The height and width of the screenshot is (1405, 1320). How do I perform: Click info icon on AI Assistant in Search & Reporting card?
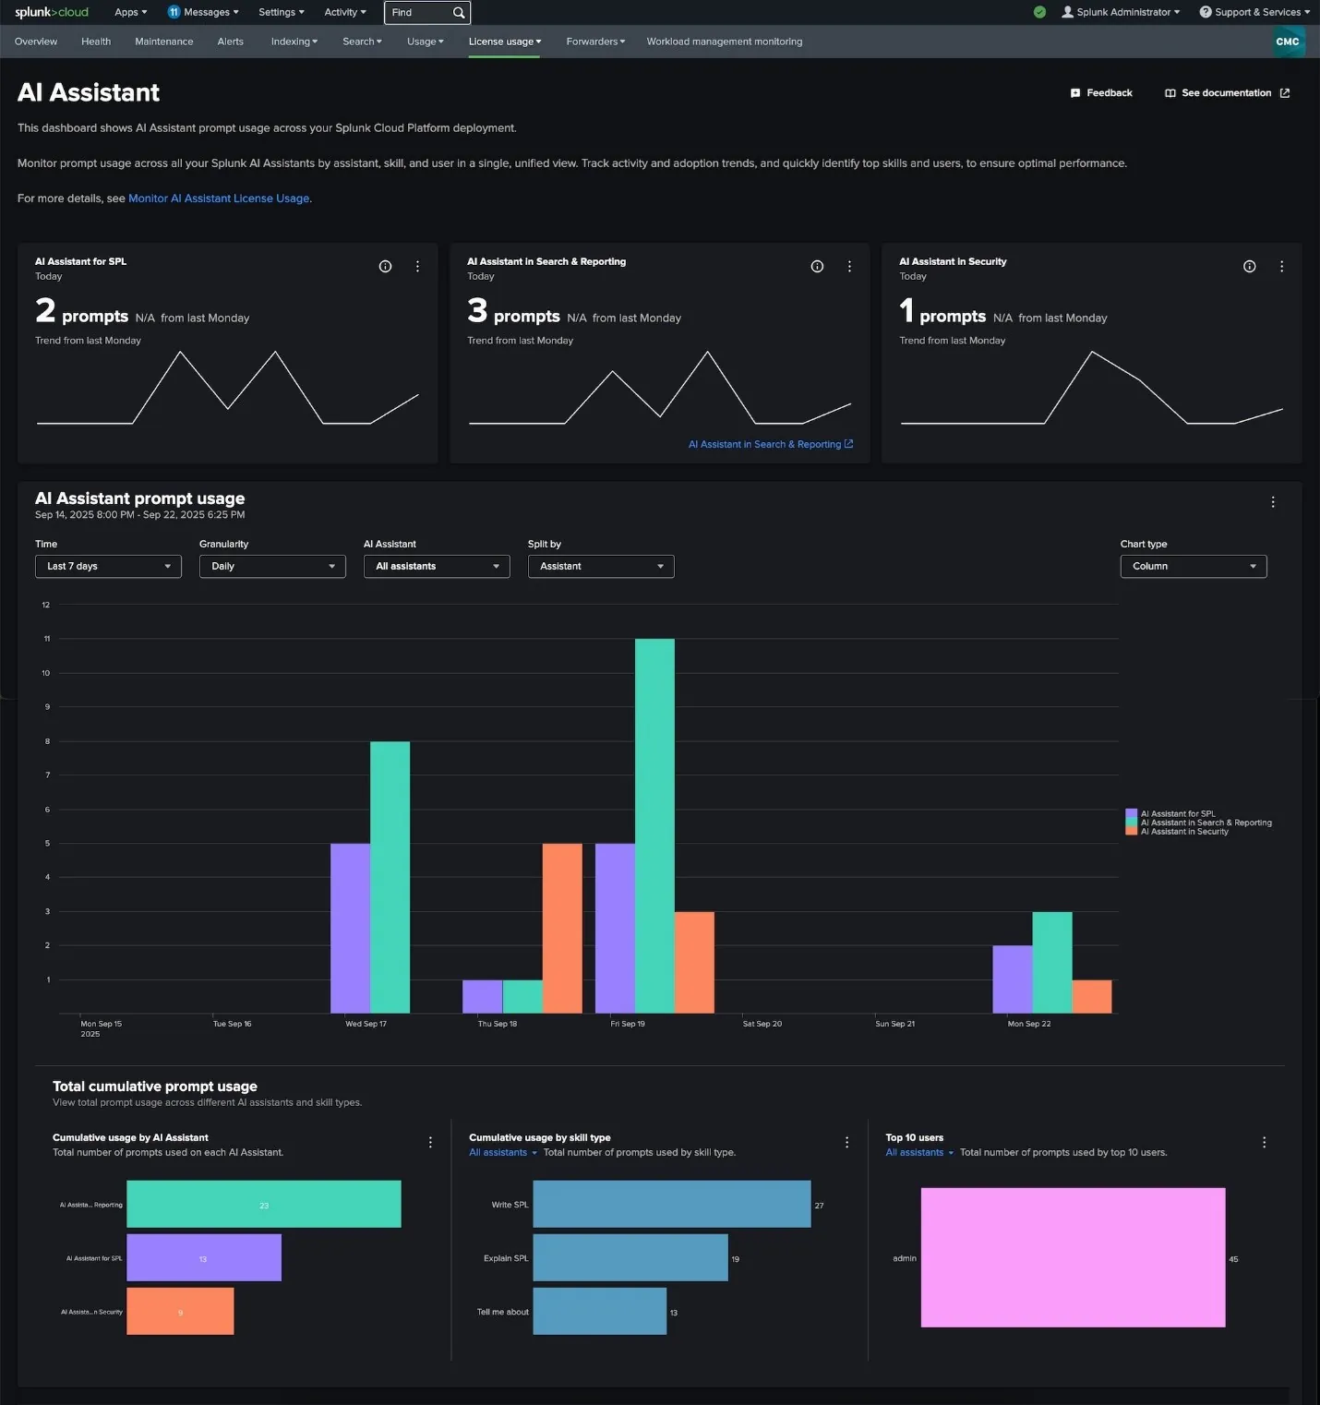pyautogui.click(x=817, y=266)
